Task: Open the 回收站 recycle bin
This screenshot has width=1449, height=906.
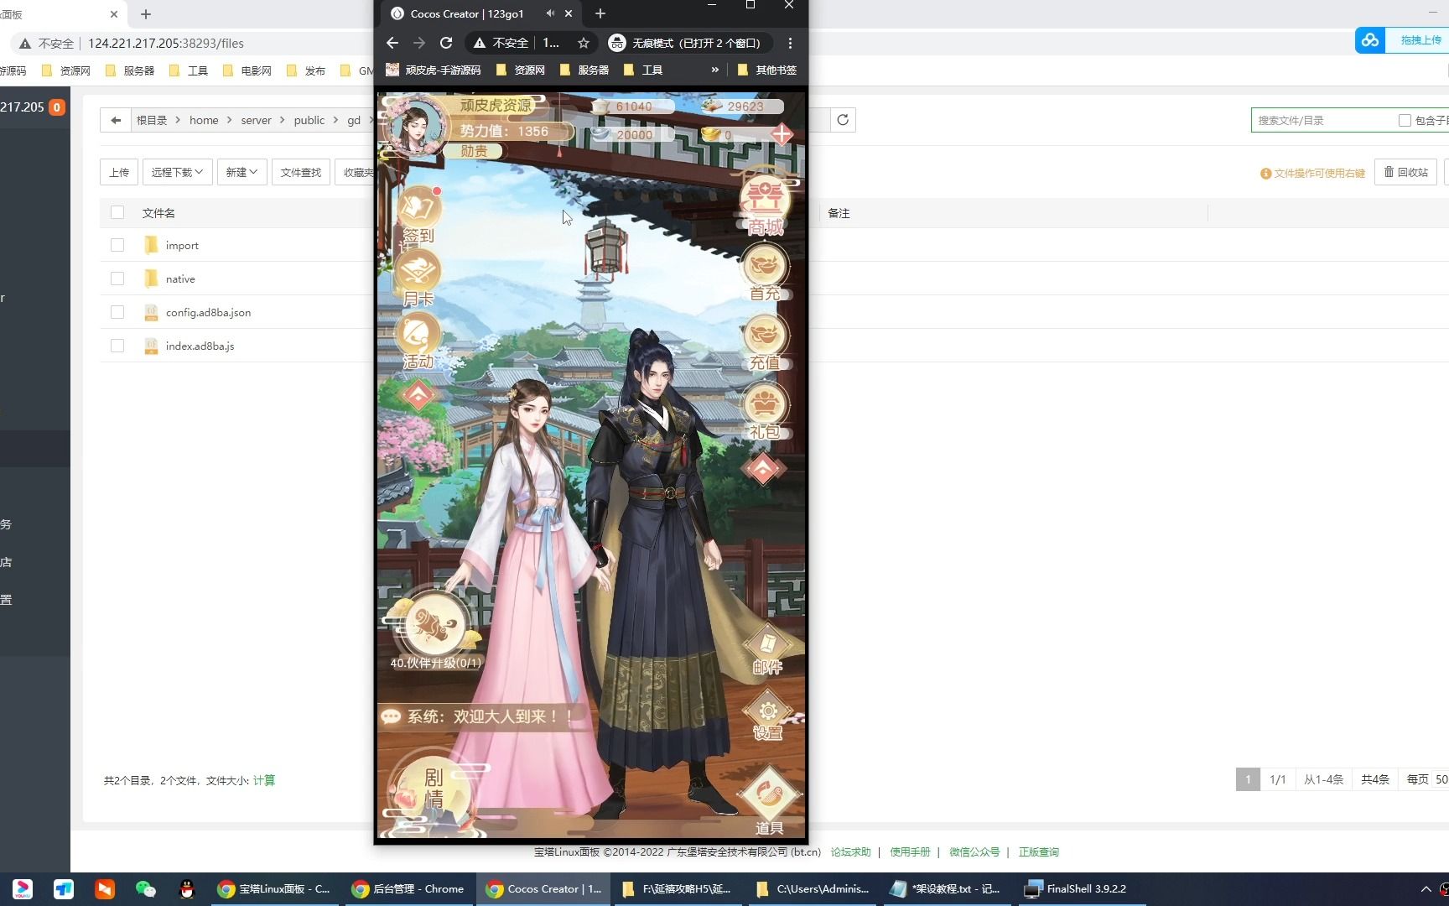Action: click(1405, 172)
